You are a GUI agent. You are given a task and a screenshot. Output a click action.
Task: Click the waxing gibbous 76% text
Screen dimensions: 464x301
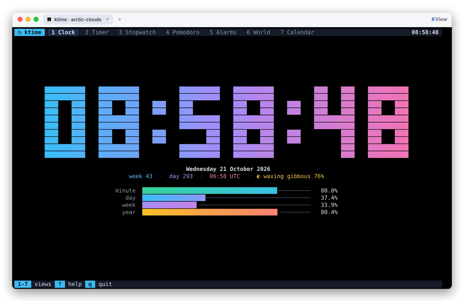(x=294, y=176)
